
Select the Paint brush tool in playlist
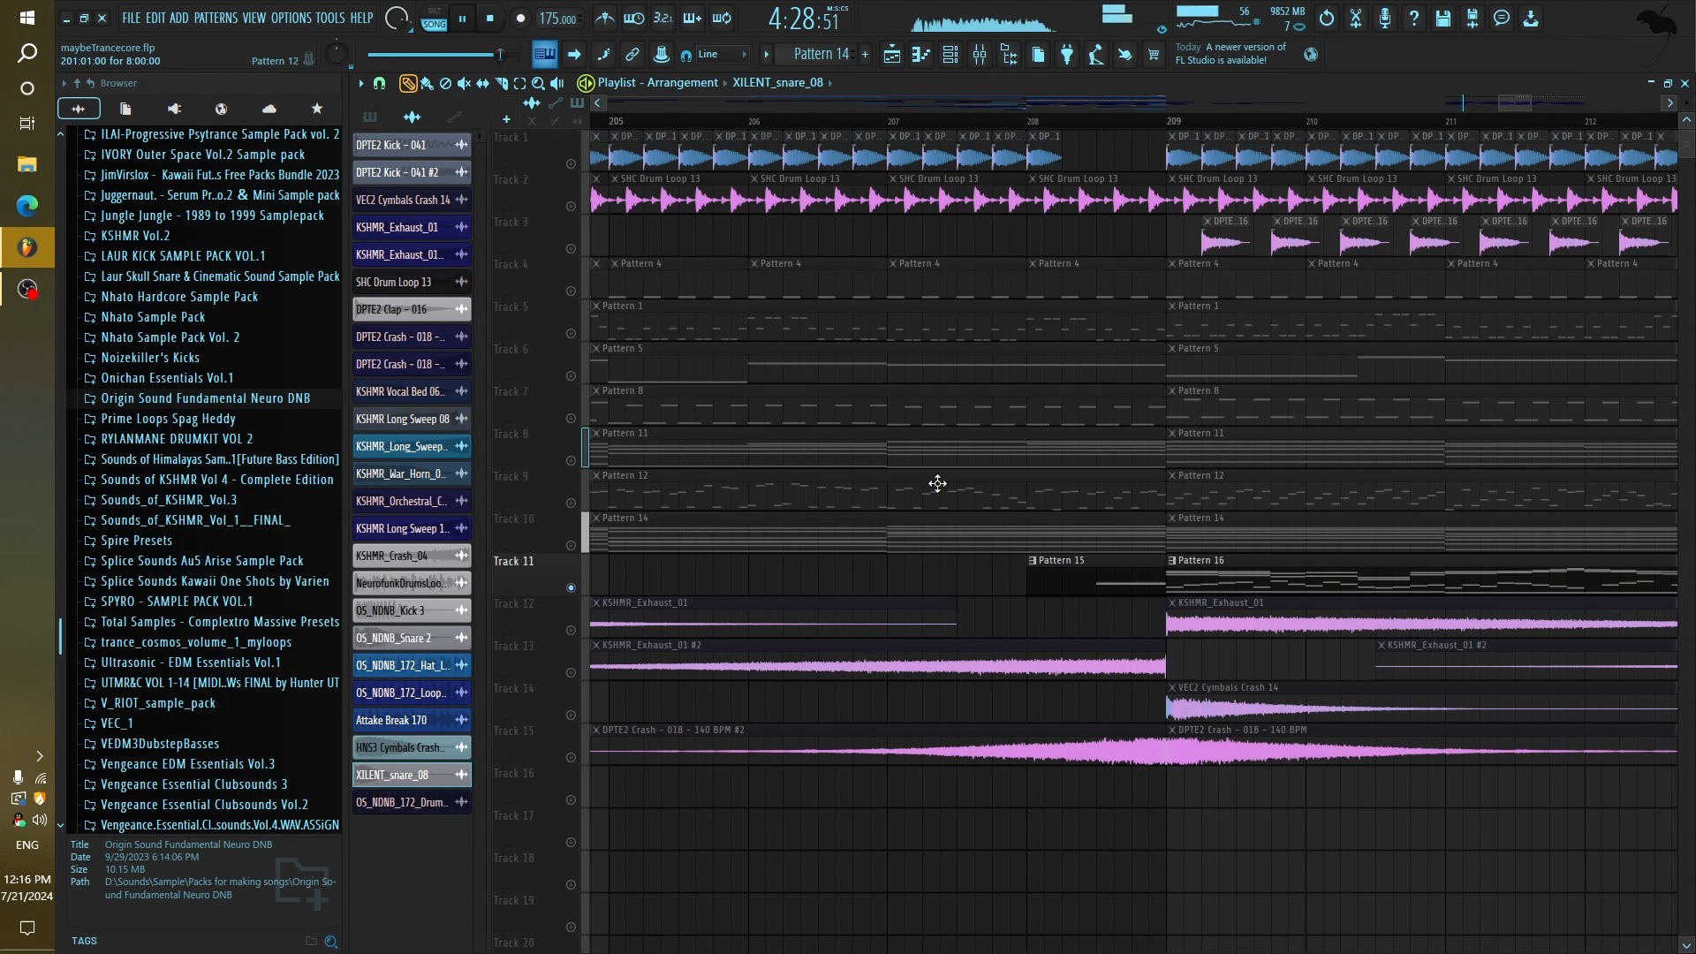[x=427, y=83]
